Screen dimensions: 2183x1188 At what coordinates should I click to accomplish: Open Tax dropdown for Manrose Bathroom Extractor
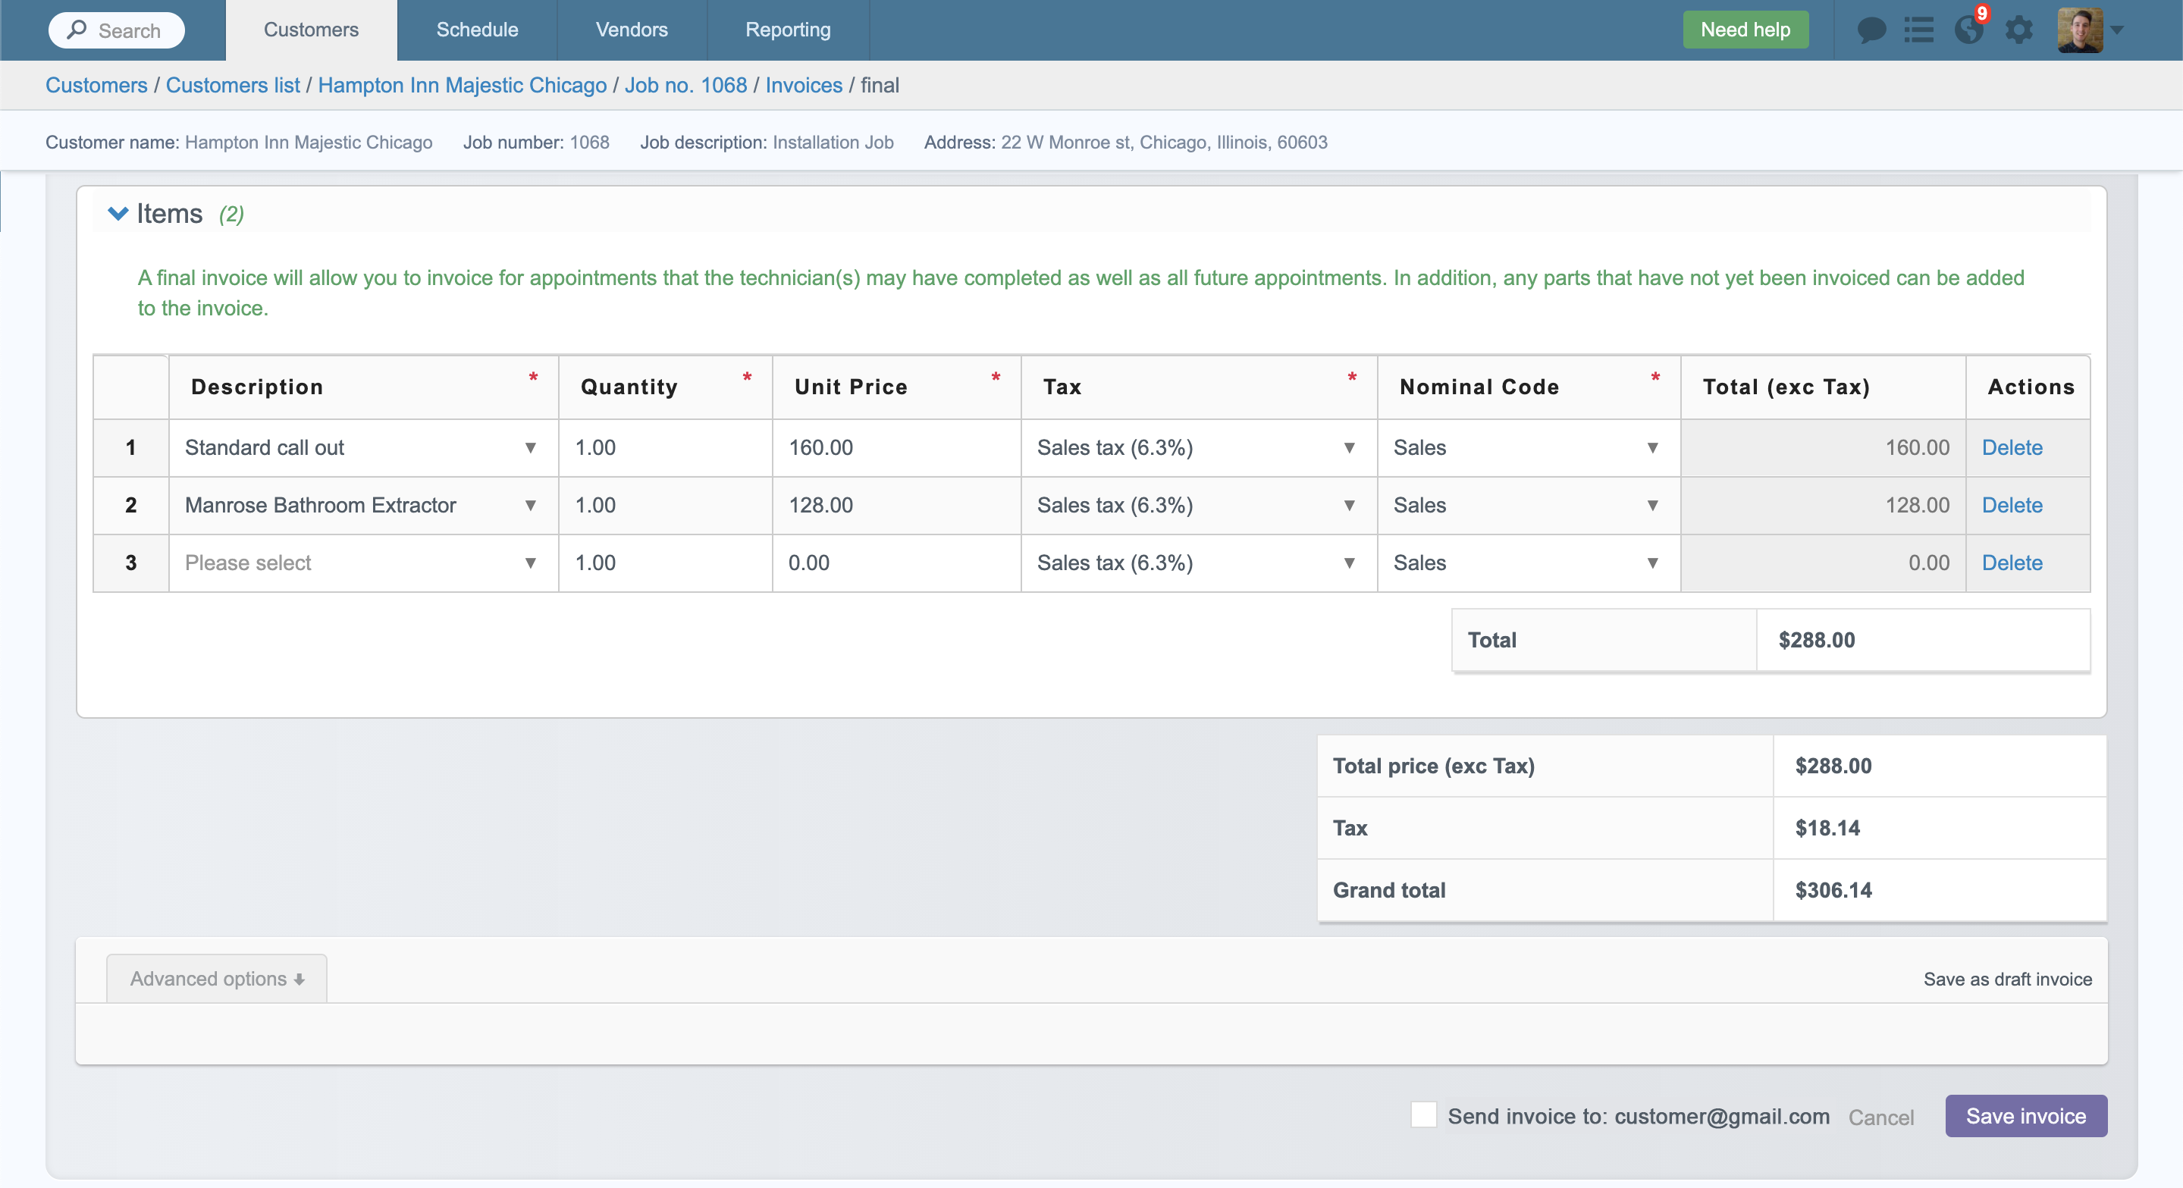1349,505
